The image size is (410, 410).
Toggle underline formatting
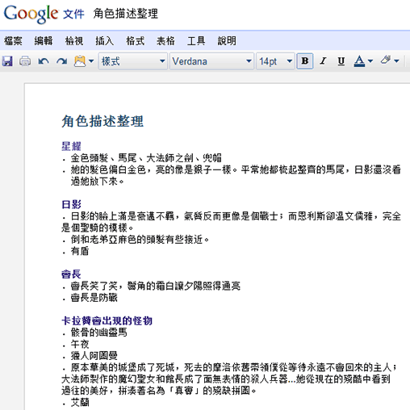341,61
